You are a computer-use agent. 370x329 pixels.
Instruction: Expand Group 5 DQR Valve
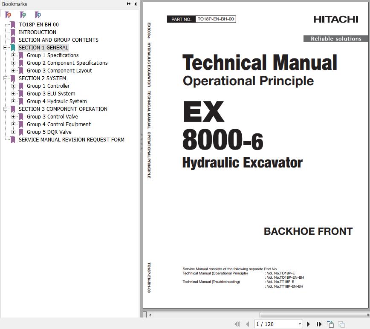point(14,132)
